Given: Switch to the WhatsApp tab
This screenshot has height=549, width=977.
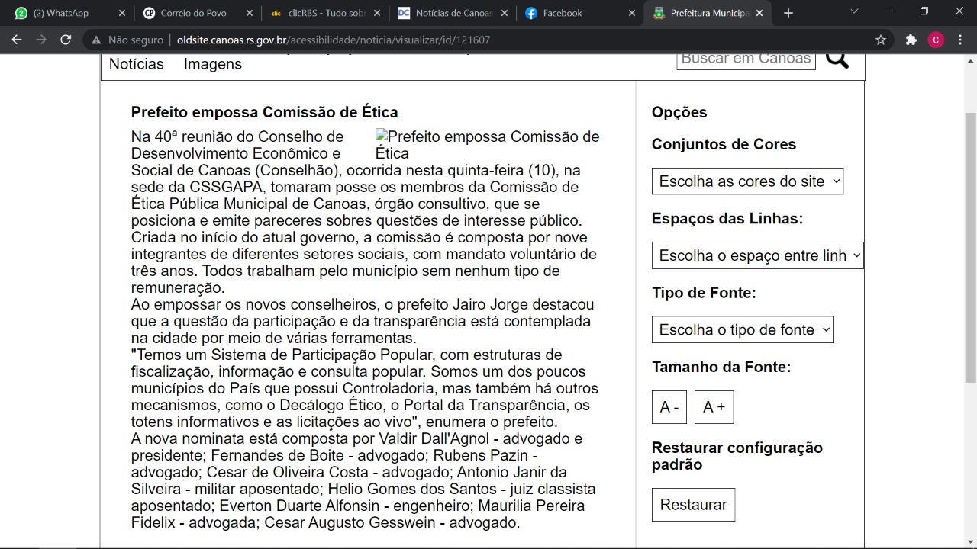Looking at the screenshot, I should tap(69, 13).
